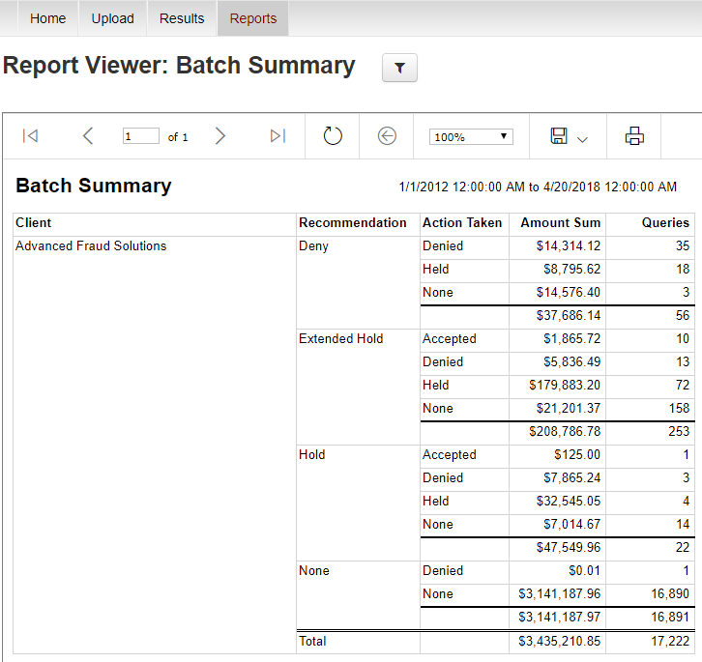The image size is (702, 662).
Task: Click amount $21,201.37
Action: 569,408
